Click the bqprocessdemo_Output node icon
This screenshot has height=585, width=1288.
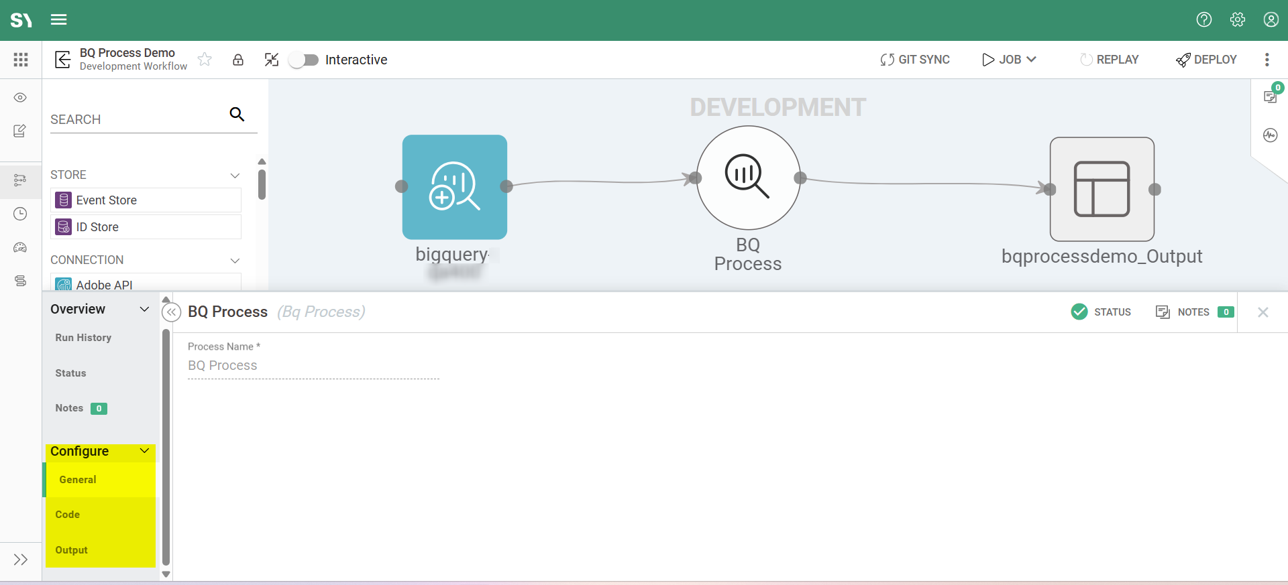[1102, 189]
